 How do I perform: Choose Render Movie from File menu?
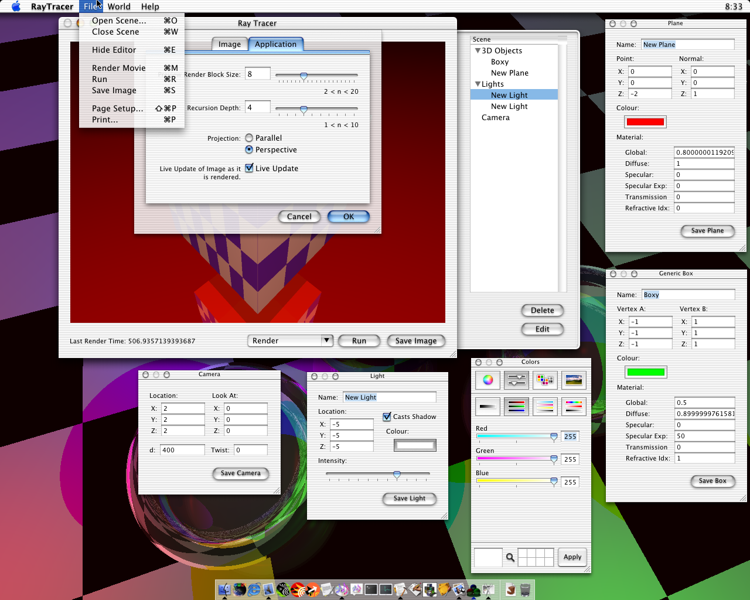click(119, 68)
